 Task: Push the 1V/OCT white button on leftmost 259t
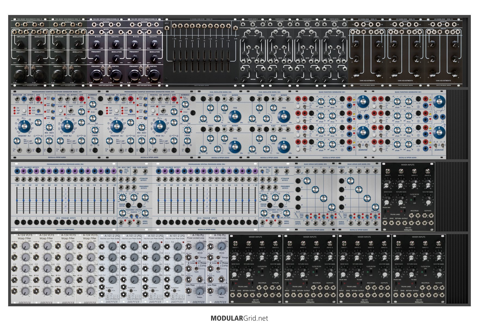click(x=60, y=111)
